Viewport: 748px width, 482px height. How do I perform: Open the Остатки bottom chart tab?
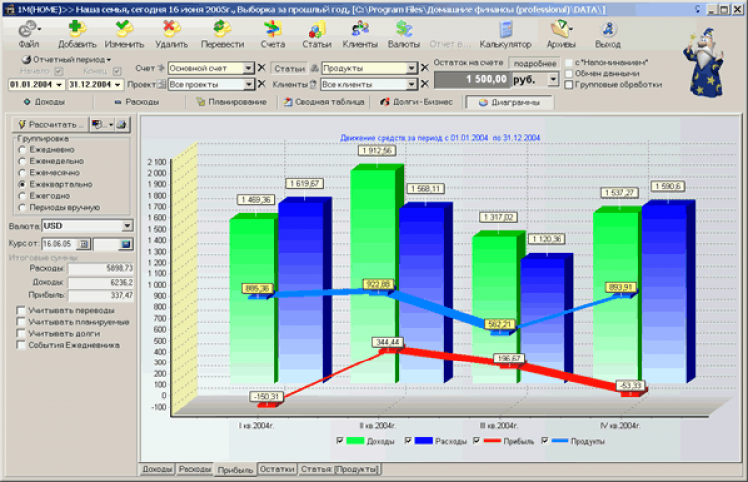277,468
